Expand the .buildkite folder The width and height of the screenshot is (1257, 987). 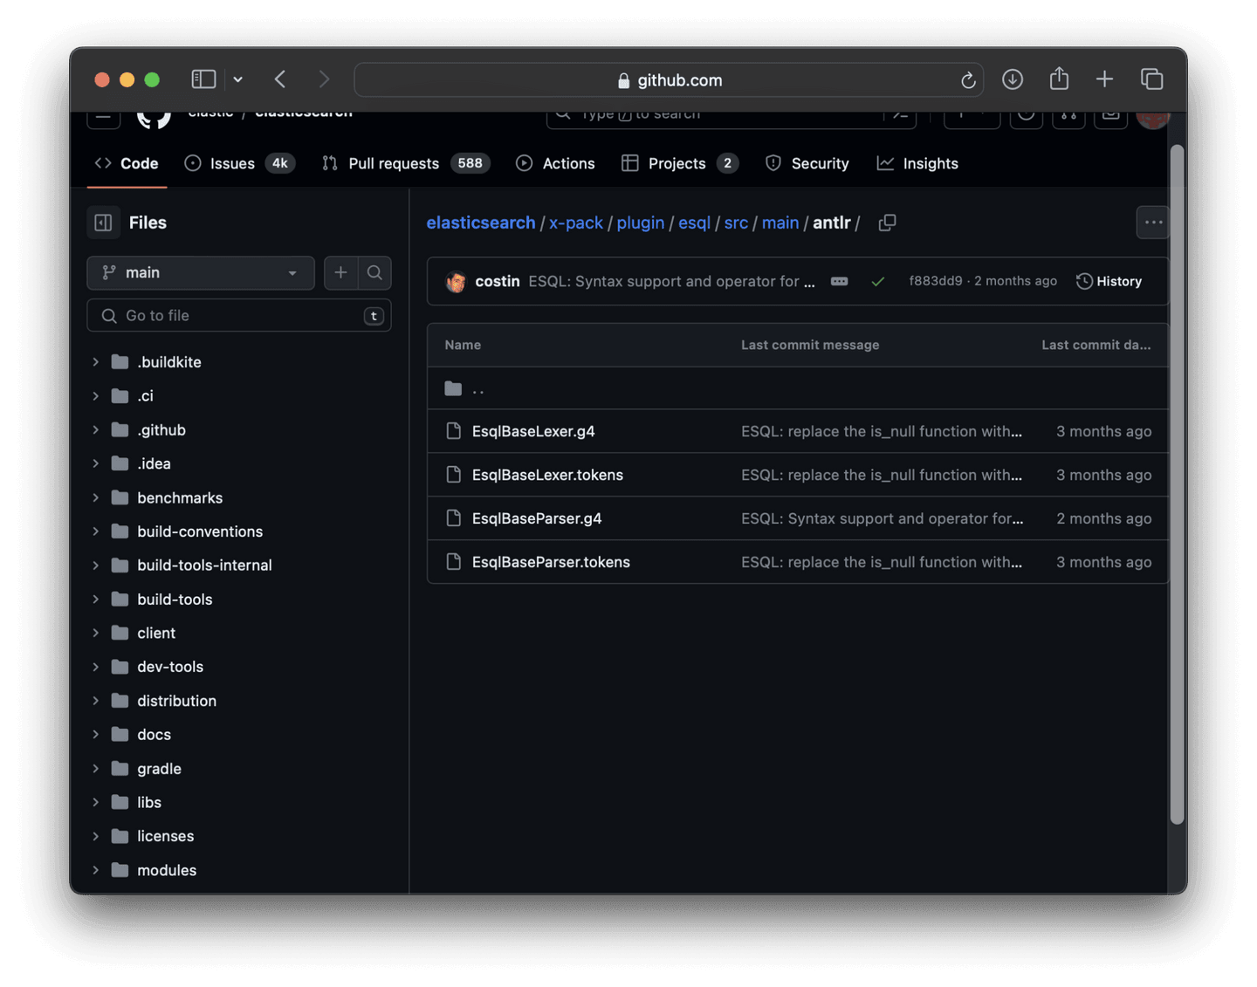pos(96,362)
